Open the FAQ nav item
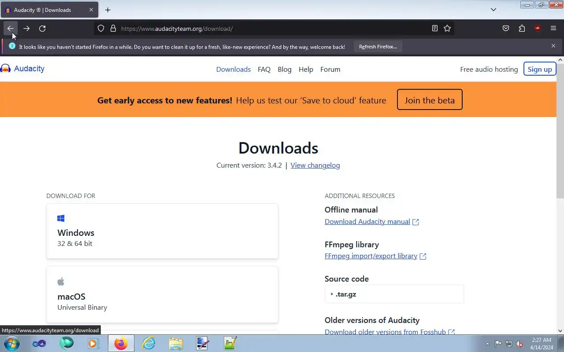The width and height of the screenshot is (564, 352). [264, 70]
